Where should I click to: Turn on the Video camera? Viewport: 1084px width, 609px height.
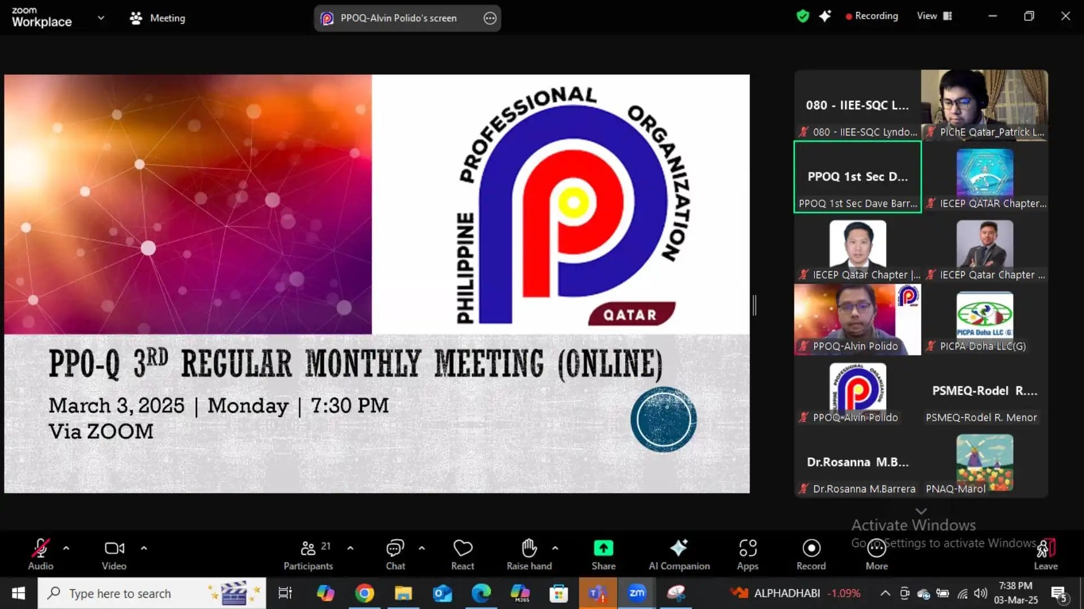pos(114,554)
